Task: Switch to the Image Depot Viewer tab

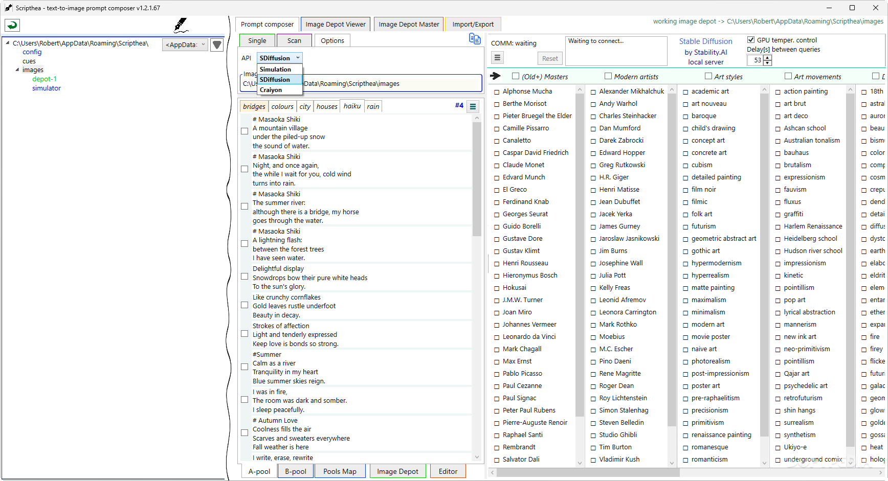Action: (x=336, y=24)
